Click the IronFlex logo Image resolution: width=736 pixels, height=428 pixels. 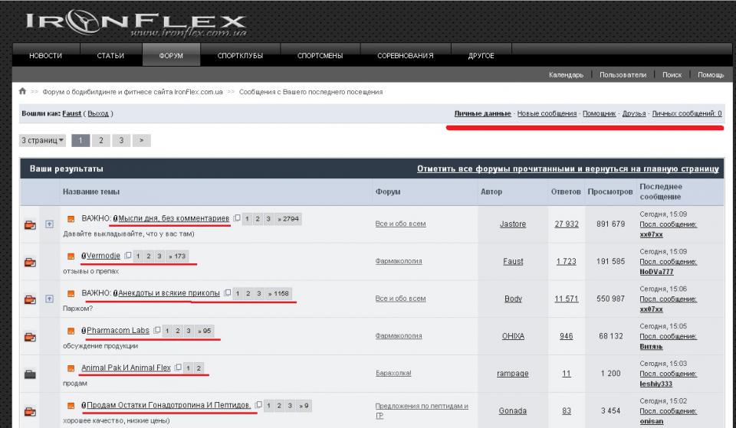pos(136,23)
